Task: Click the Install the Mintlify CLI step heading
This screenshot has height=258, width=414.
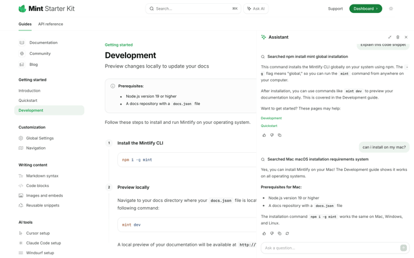Action: 140,143
